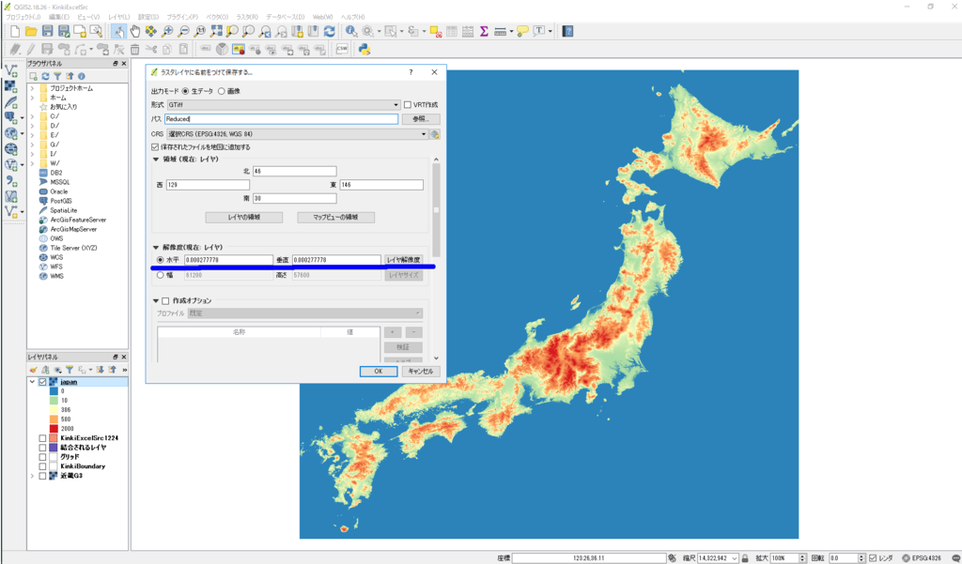Click Add Vector Layer icon in left sidebar
Image resolution: width=962 pixels, height=564 pixels.
(10, 71)
